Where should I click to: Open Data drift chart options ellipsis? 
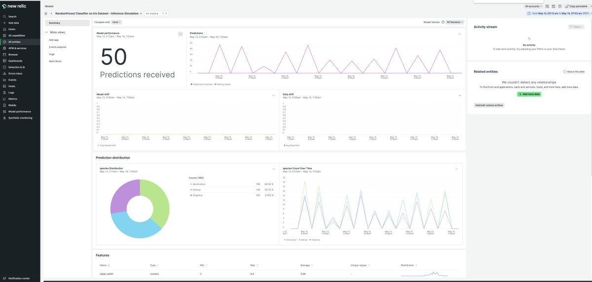click(x=459, y=94)
